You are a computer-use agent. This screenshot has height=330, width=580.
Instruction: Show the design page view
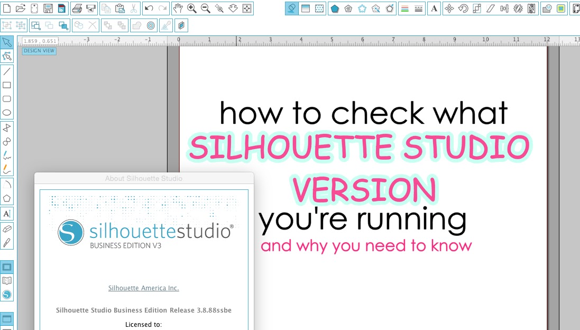[x=7, y=267]
